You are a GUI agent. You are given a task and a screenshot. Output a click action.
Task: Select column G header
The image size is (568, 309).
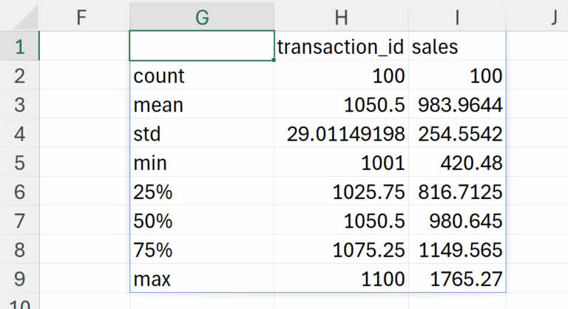(x=202, y=18)
